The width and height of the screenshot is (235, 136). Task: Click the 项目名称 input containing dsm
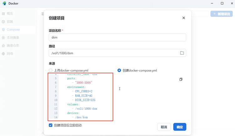[118, 37]
